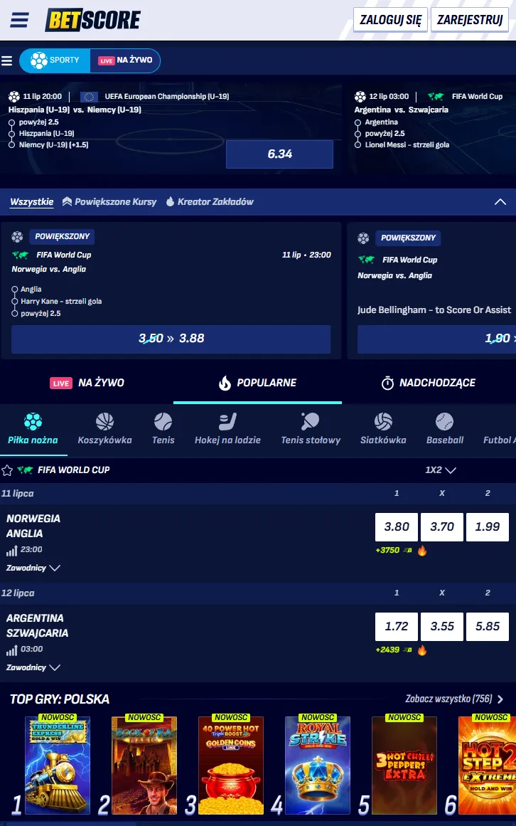Click the BetScore logo
Screen dimensions: 516x826
[93, 20]
